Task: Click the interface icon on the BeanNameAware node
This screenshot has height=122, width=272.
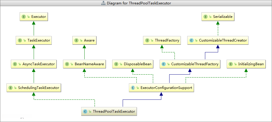Action: point(67,64)
